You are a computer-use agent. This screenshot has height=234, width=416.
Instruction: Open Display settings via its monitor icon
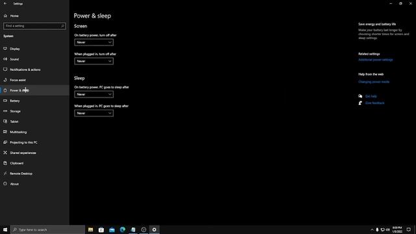(x=5, y=49)
